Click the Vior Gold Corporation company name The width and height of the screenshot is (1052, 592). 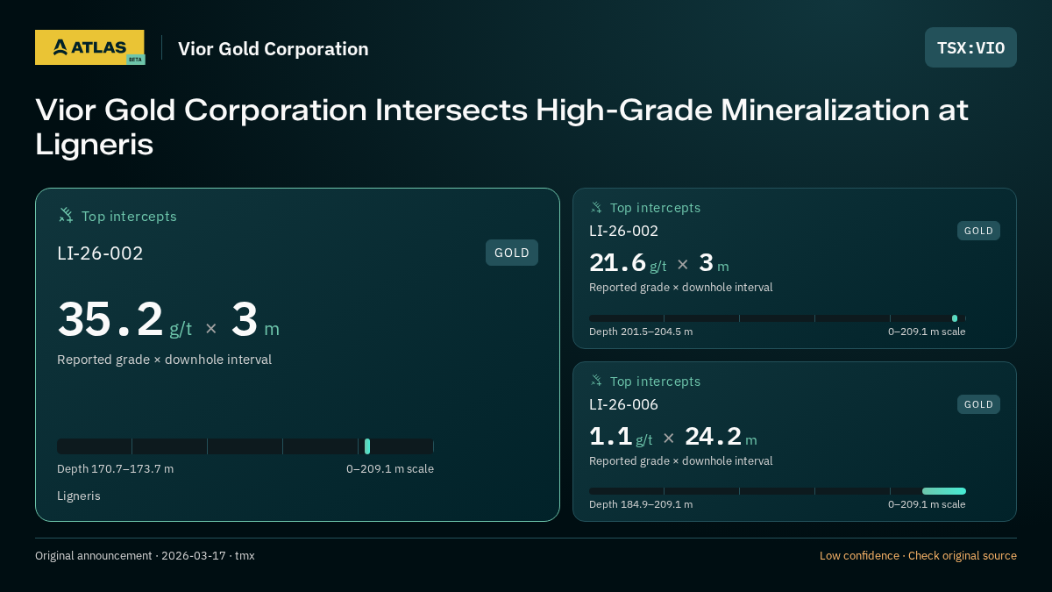pos(274,49)
